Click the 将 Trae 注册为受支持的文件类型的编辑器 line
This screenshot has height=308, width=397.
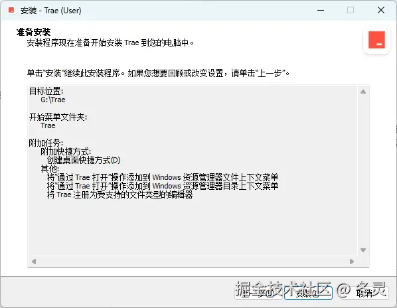click(x=119, y=194)
